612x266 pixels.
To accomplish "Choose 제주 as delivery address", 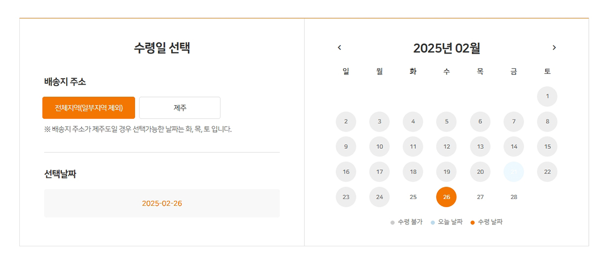I will click(x=180, y=108).
